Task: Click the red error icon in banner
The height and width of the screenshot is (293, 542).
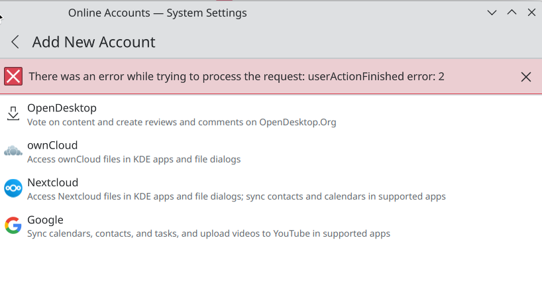Action: 13,76
